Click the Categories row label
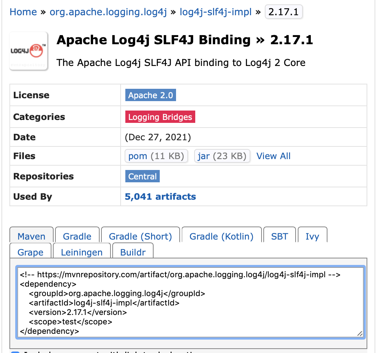 click(39, 117)
